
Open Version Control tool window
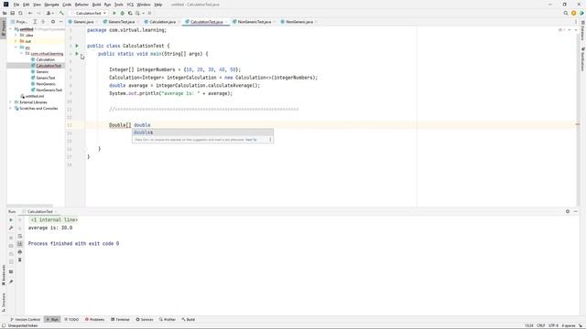coord(25,320)
